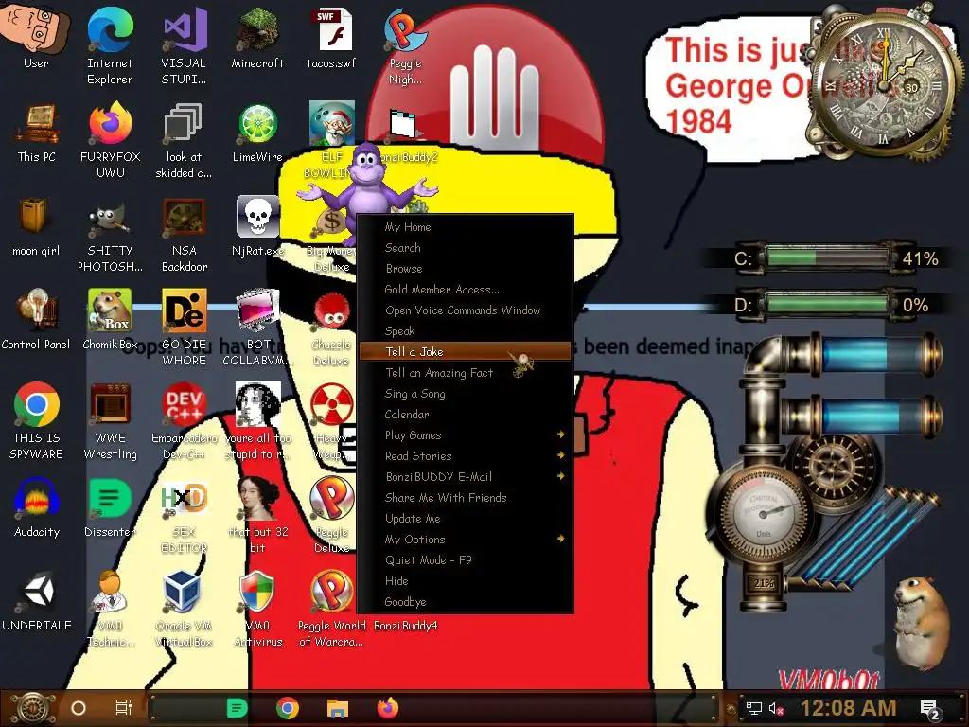Click Open Voice Commands Window entry
Image resolution: width=969 pixels, height=727 pixels.
pos(465,310)
